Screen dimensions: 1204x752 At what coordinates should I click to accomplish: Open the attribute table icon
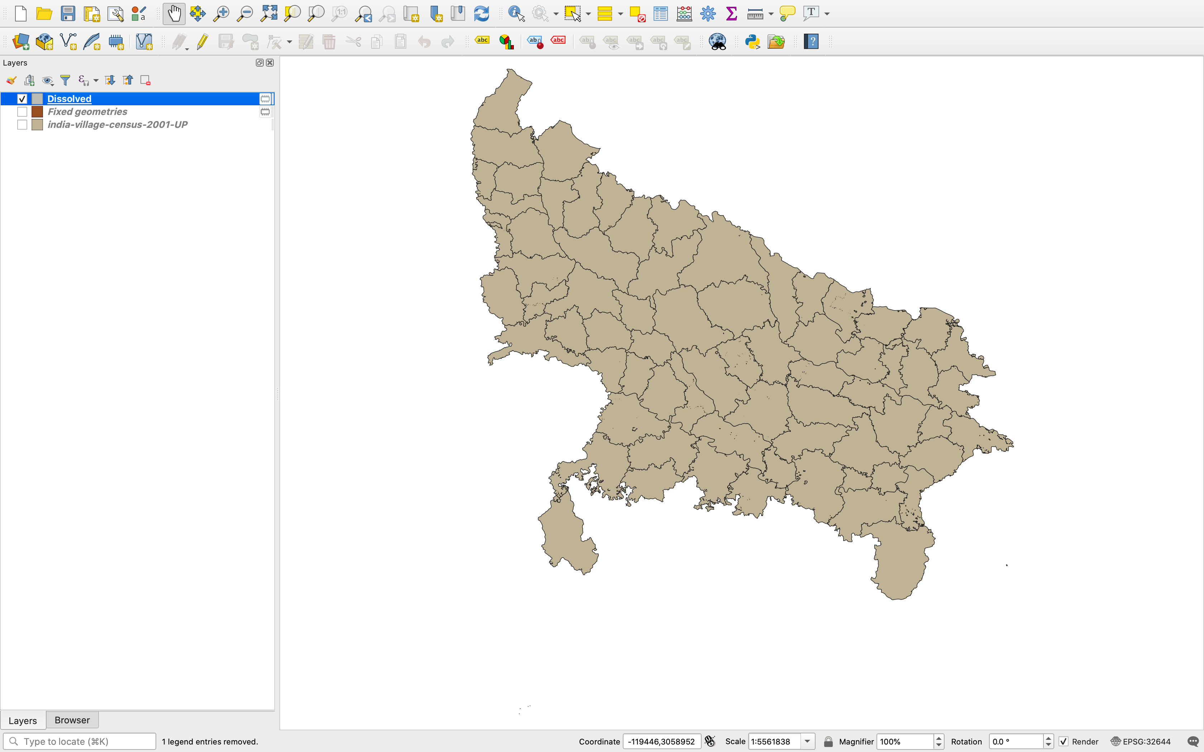pyautogui.click(x=660, y=14)
